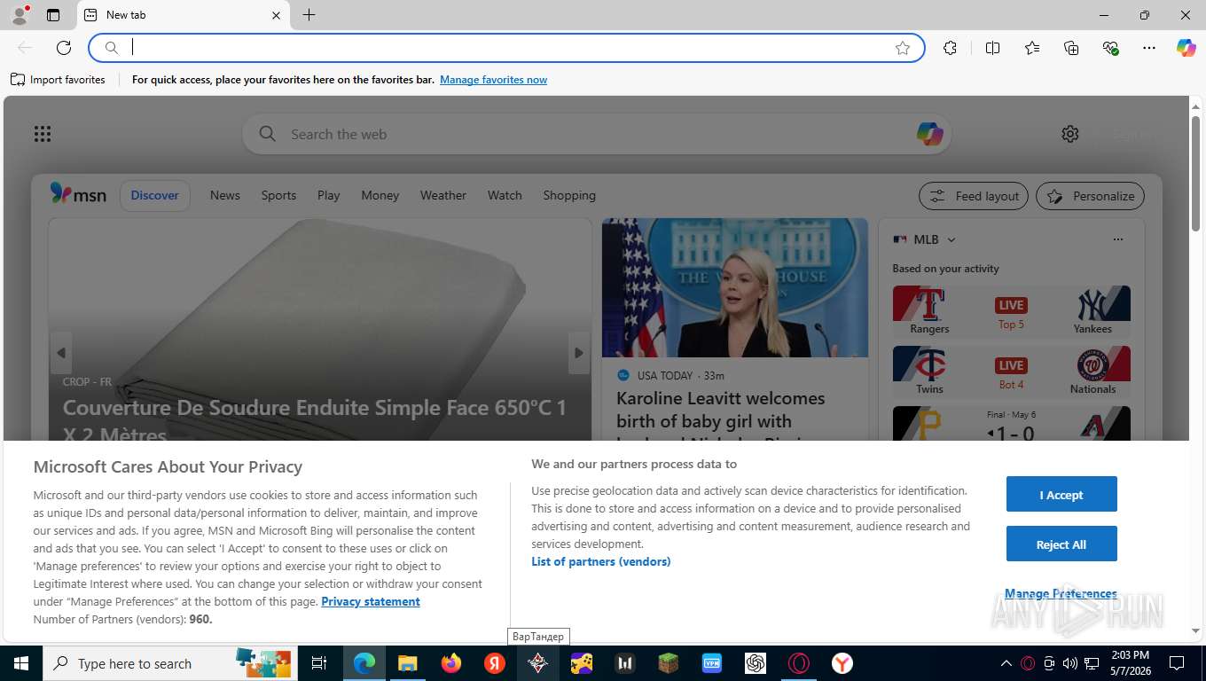This screenshot has width=1206, height=681.
Task: Launch Minecraft block icon on taskbar
Action: pos(668,663)
